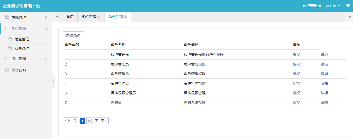Switch to the 系统管理 tab
Viewport: 353px width, 139px height.
point(89,17)
